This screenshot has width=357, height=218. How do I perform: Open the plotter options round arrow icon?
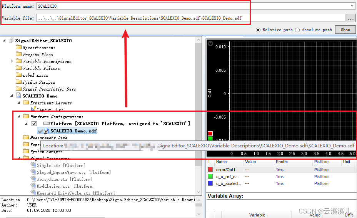pyautogui.click(x=210, y=43)
